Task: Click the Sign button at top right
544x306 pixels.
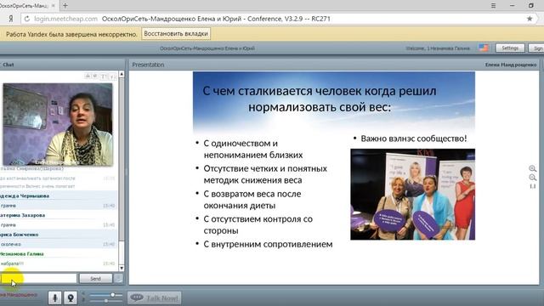Action: [536, 48]
